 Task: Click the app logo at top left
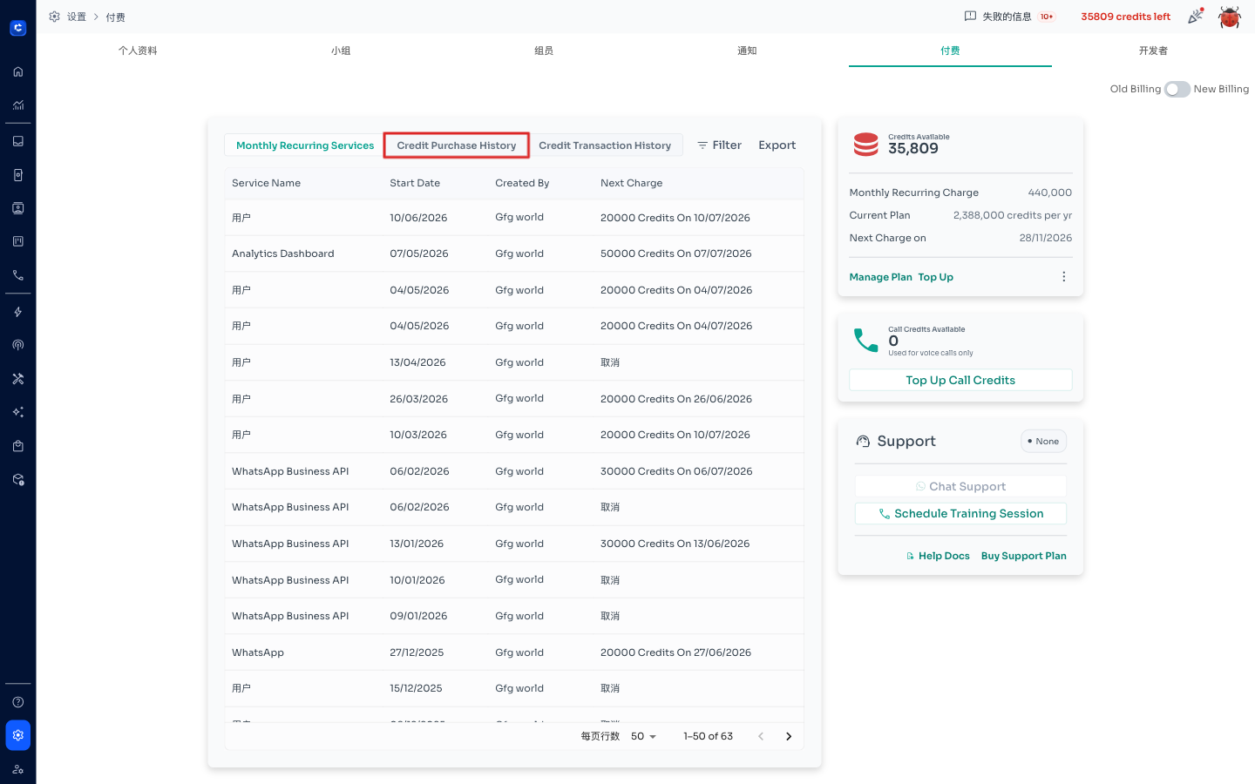pyautogui.click(x=17, y=28)
